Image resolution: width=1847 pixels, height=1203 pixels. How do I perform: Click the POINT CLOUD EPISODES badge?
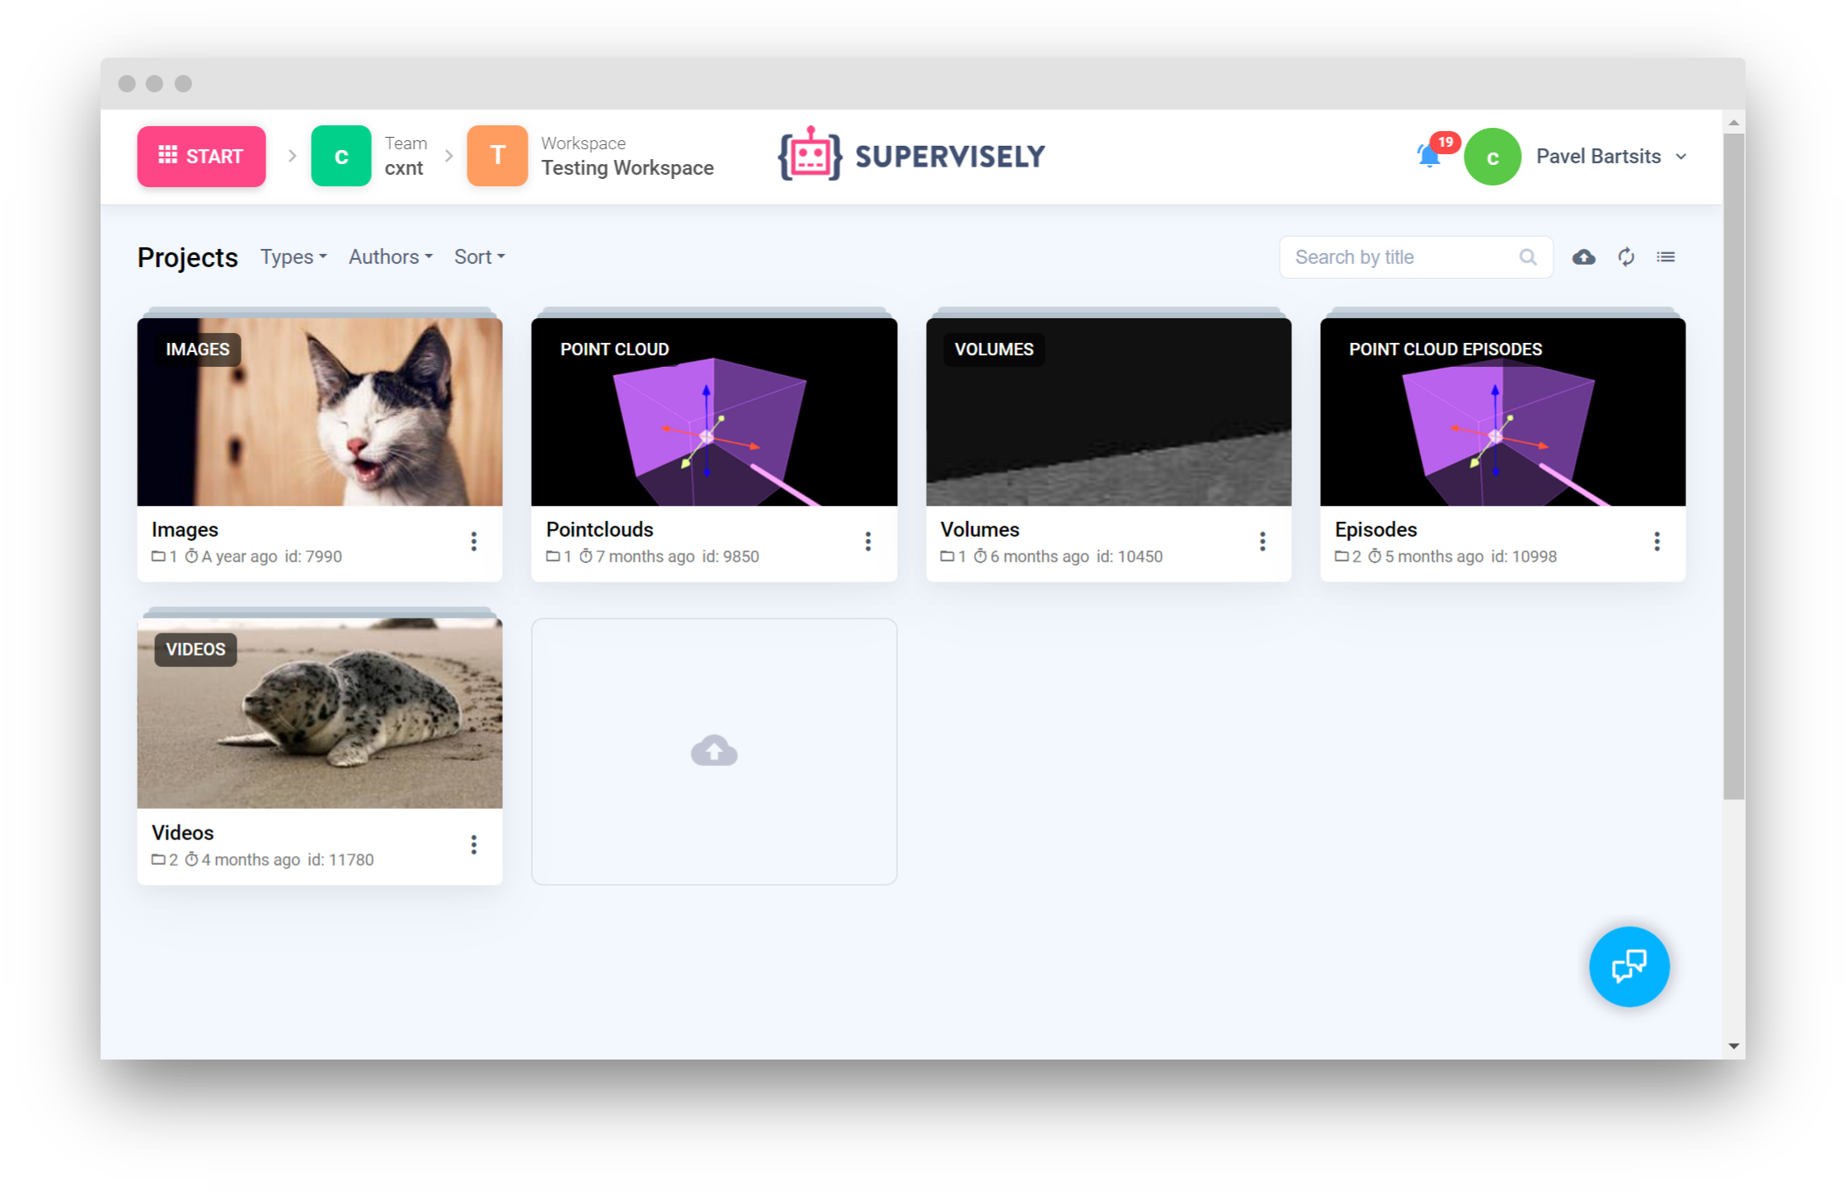pos(1445,350)
